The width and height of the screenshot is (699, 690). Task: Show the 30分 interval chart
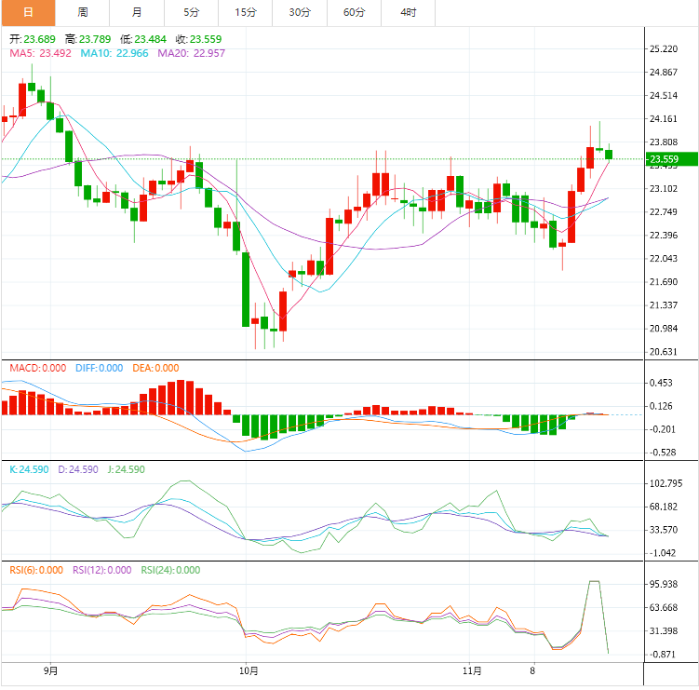(x=300, y=12)
